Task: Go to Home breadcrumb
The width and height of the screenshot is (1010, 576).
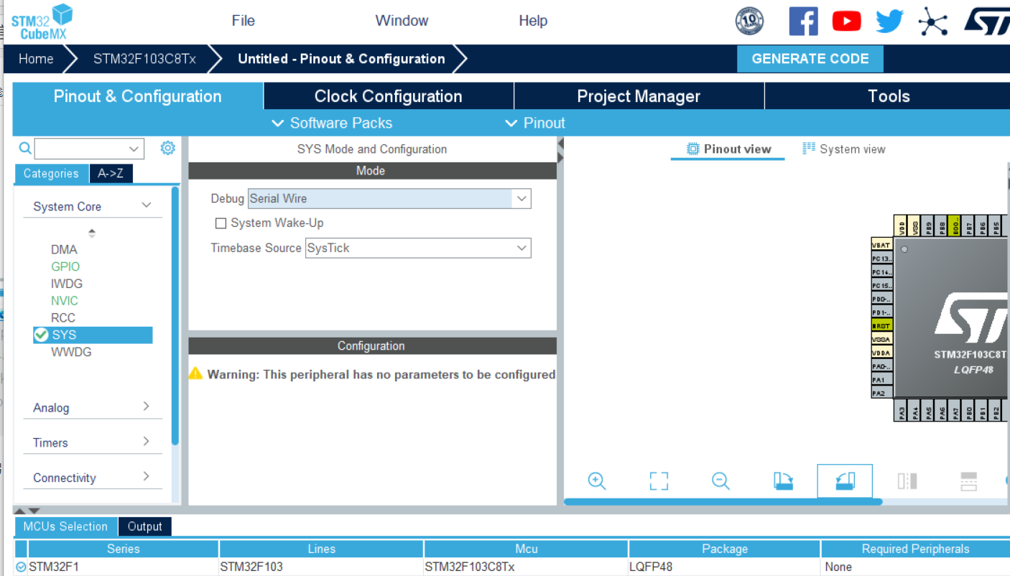Action: click(x=36, y=59)
